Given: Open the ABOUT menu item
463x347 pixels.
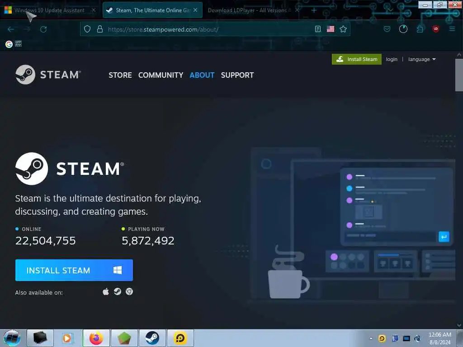Looking at the screenshot, I should (x=202, y=75).
